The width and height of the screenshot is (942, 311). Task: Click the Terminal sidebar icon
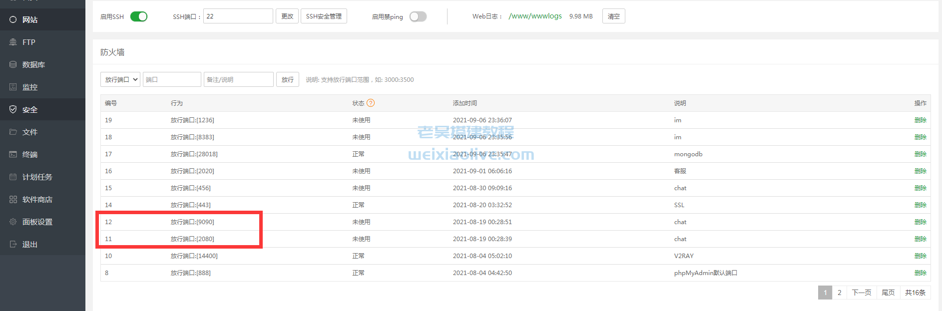coord(13,154)
